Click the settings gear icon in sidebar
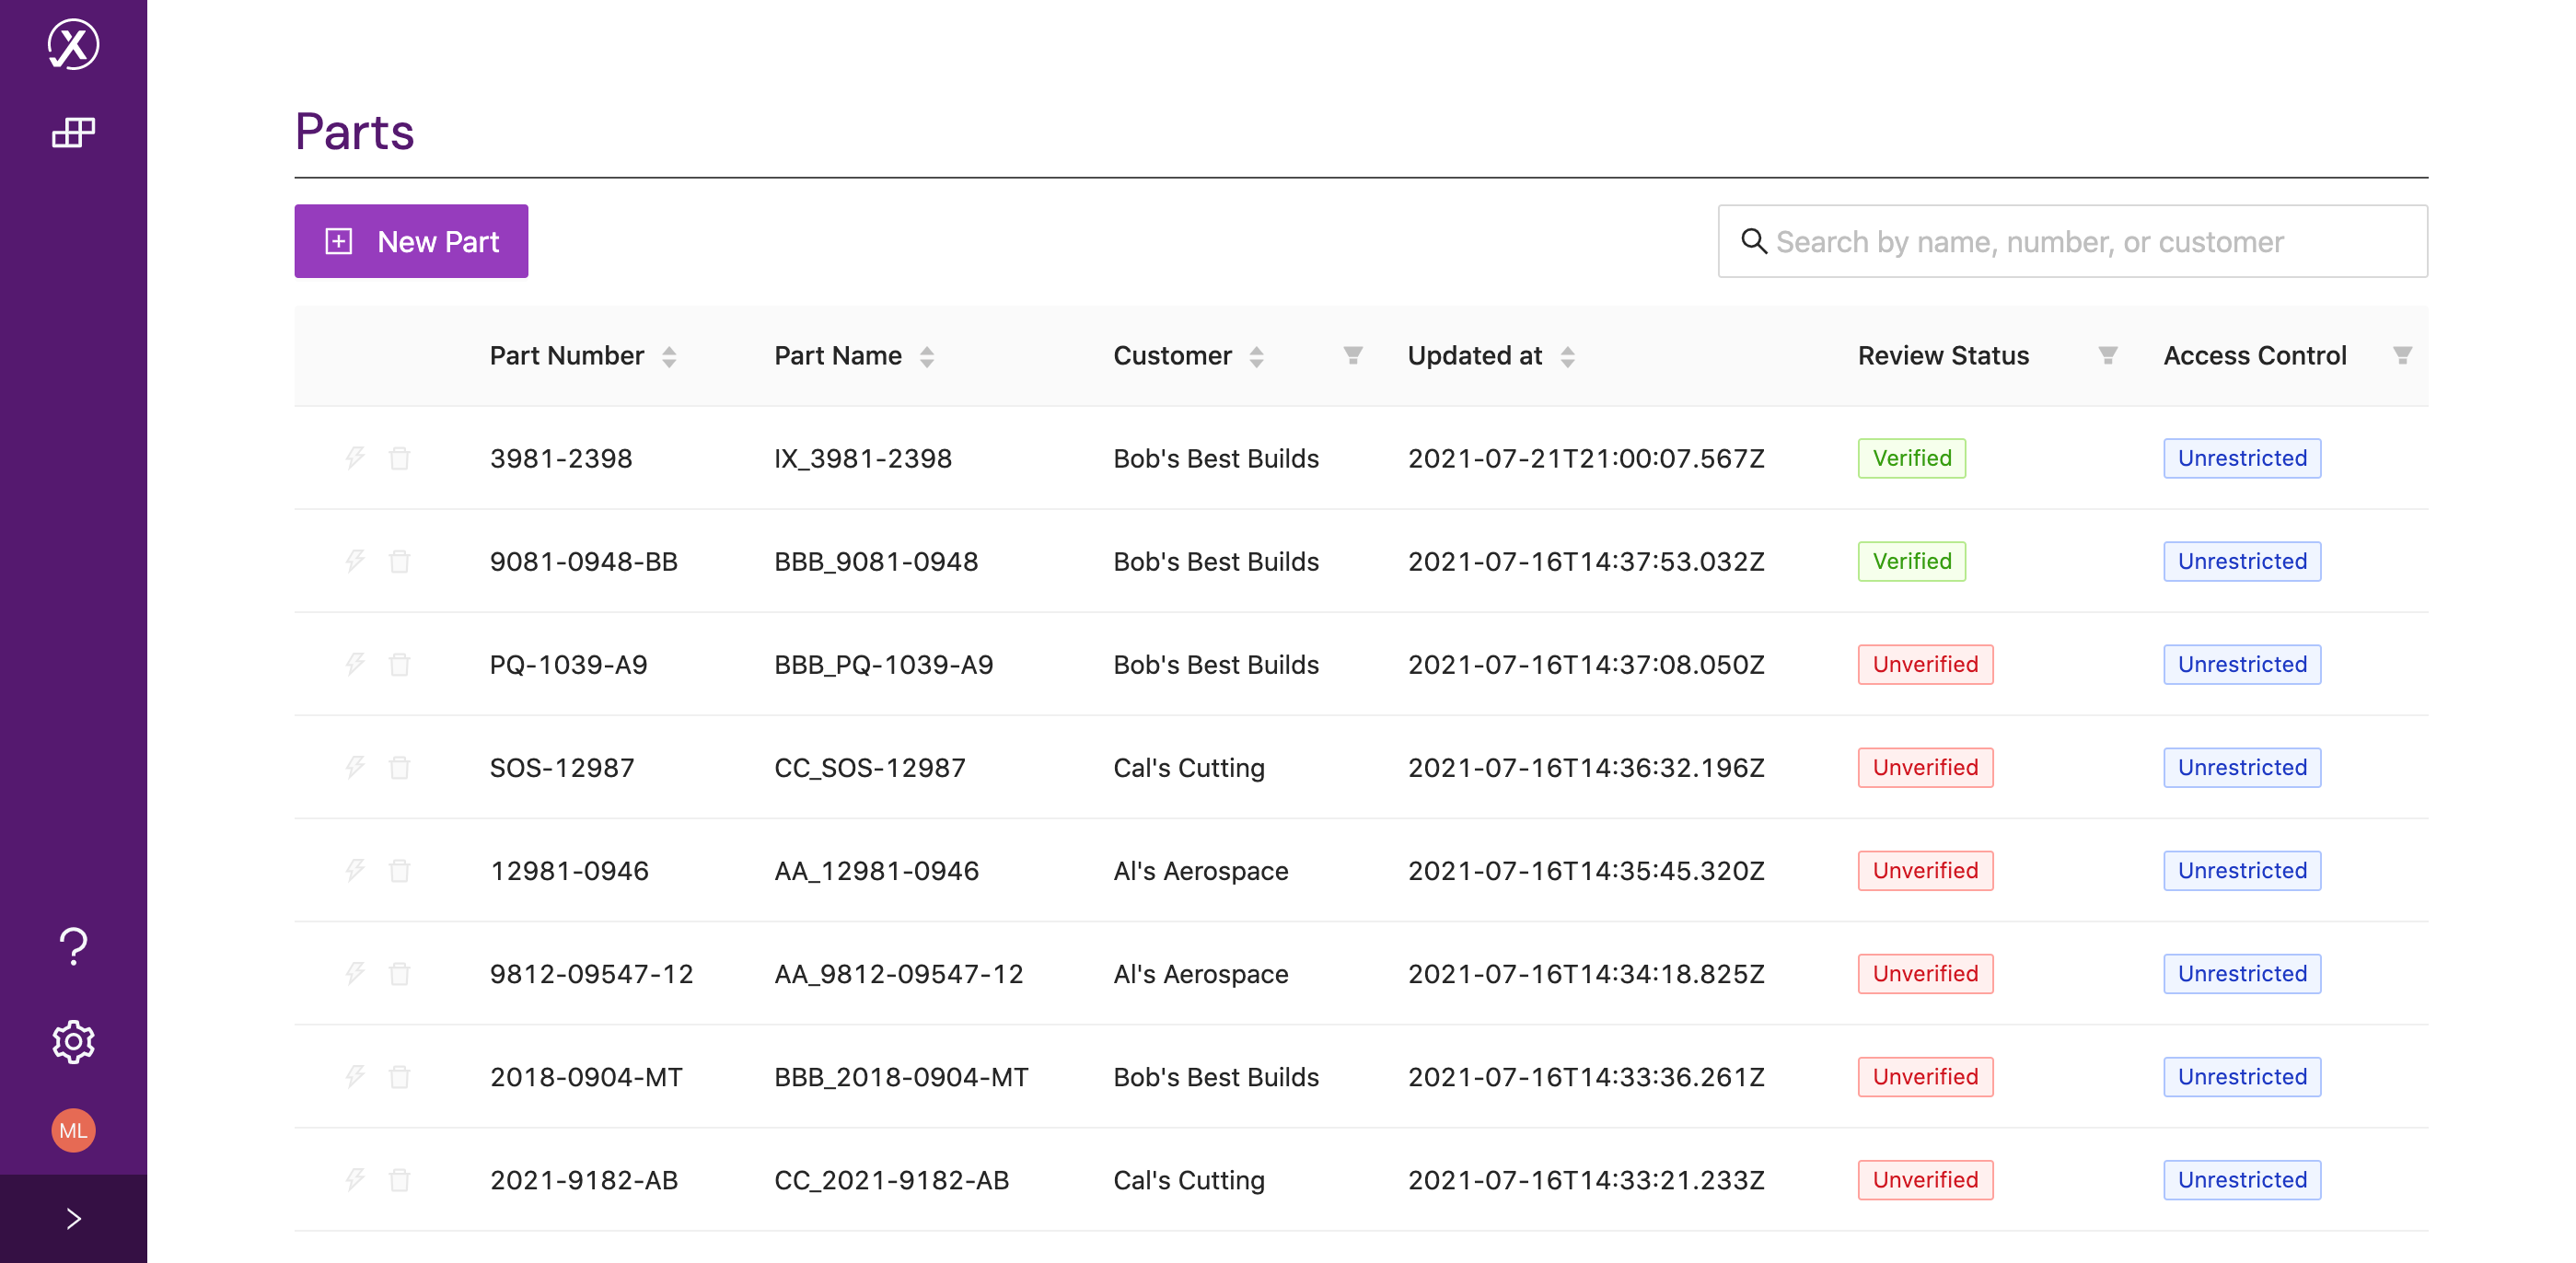 point(73,1039)
